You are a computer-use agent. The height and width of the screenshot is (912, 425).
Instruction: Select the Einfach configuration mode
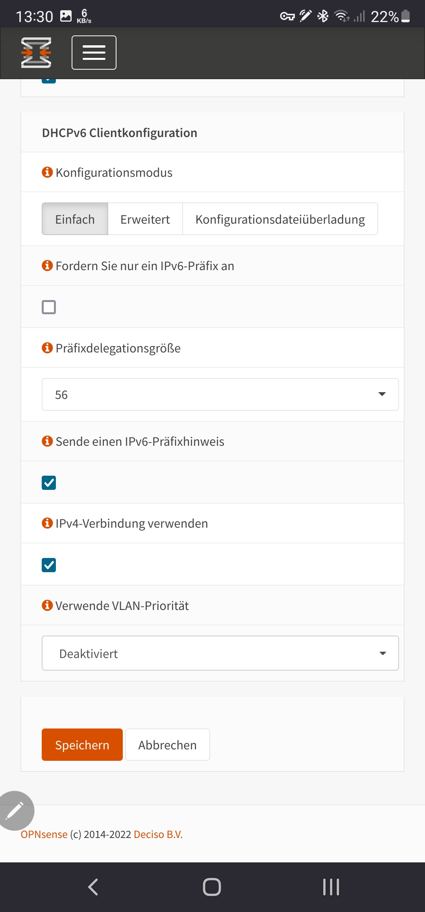pyautogui.click(x=75, y=219)
